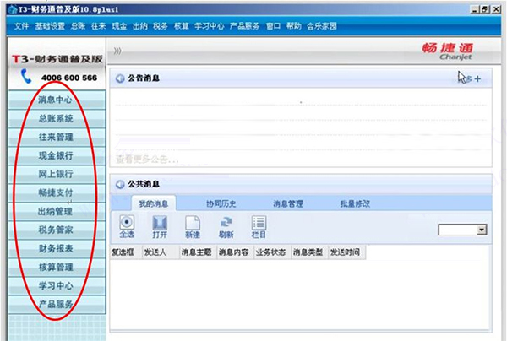Open the 税务 menu
The image size is (507, 341).
pyautogui.click(x=161, y=26)
